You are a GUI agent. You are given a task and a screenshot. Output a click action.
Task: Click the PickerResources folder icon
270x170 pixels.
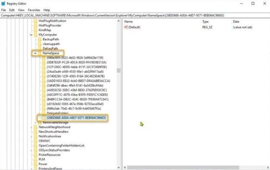[x=35, y=155]
